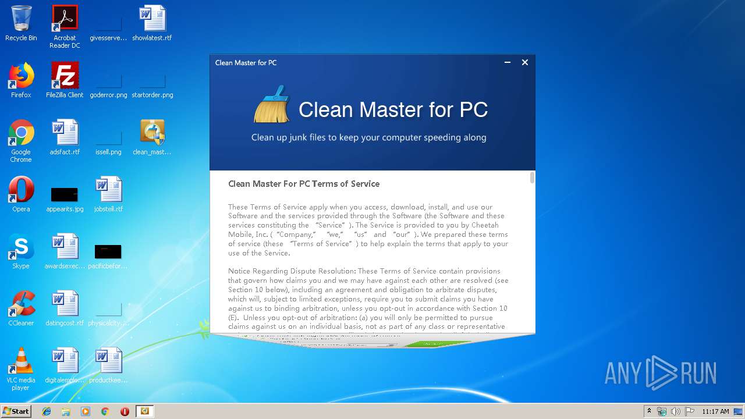Click the Clean Master broom logo

click(272, 105)
